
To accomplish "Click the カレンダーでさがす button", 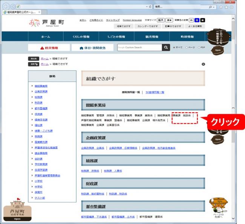I will (148, 26).
